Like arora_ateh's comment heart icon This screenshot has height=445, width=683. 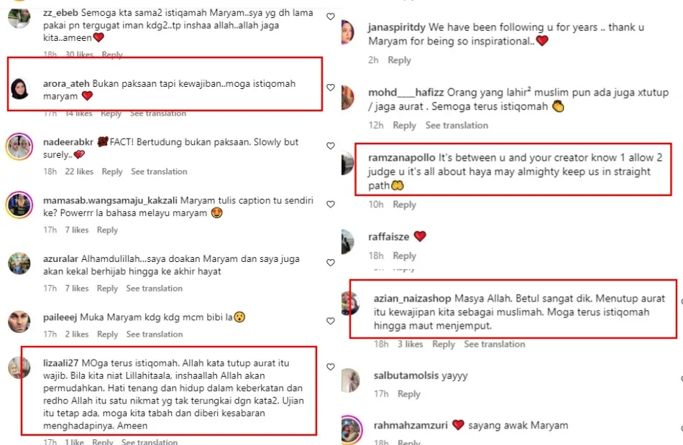point(331,88)
